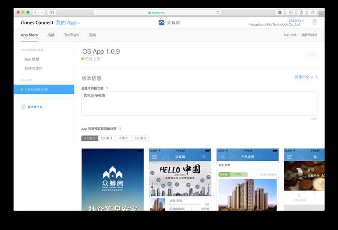Open the HELLO 中国 screenshot thumbnail
Screen dimensions: 338x230
[180, 180]
